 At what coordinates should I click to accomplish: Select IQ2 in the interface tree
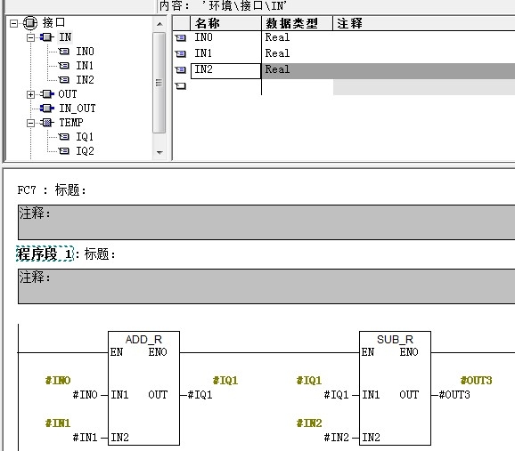point(85,151)
